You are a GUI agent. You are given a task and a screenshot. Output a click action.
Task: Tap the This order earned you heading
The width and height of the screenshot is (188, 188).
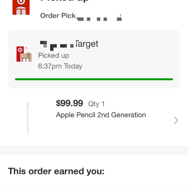56,171
